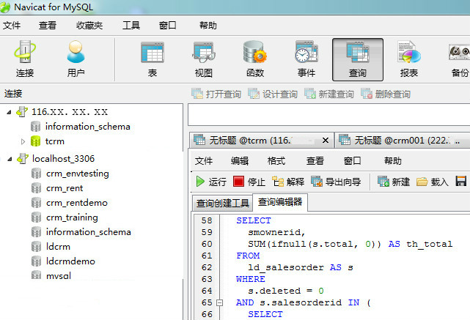Image resolution: width=470 pixels, height=320 pixels.
Task: Click the ld_salesorder AS s line
Action: point(301,267)
